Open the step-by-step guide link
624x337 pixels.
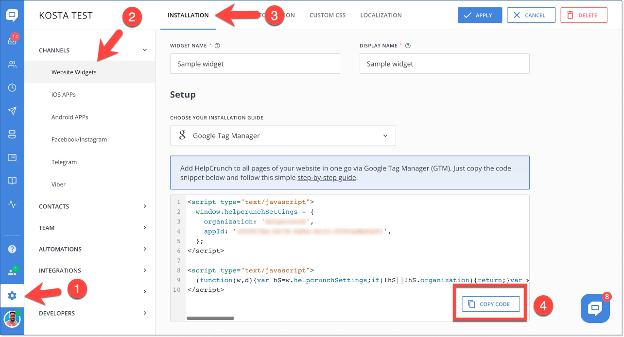click(327, 178)
